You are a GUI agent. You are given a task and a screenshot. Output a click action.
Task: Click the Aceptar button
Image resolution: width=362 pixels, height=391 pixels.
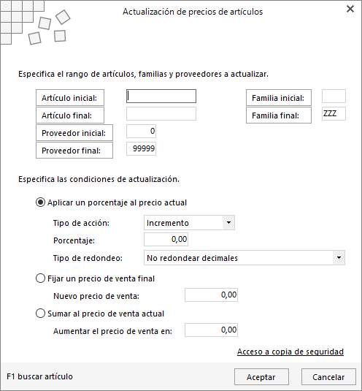[261, 377]
